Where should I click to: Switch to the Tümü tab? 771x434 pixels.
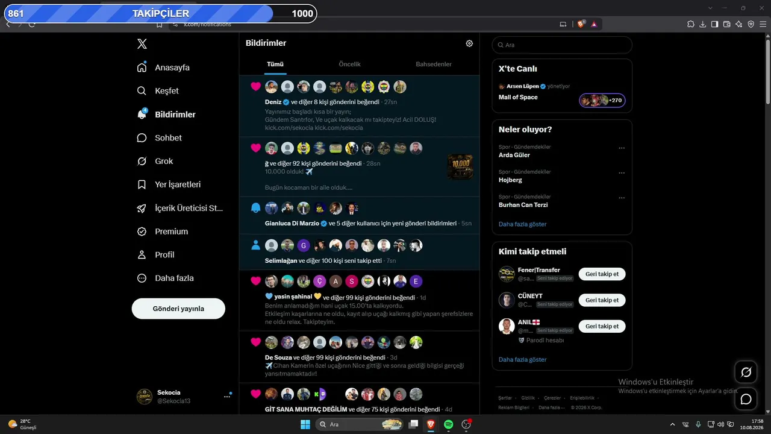tap(275, 64)
